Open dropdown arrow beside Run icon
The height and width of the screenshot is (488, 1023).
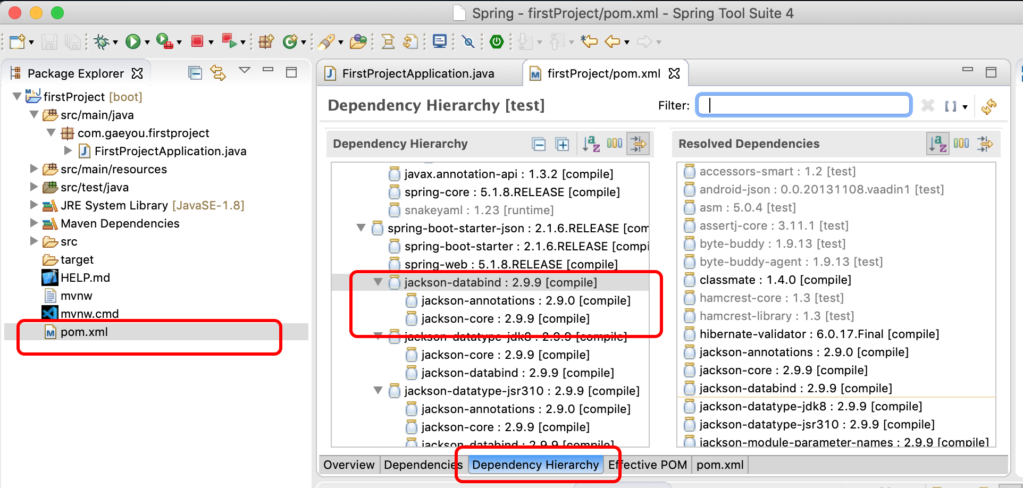147,42
